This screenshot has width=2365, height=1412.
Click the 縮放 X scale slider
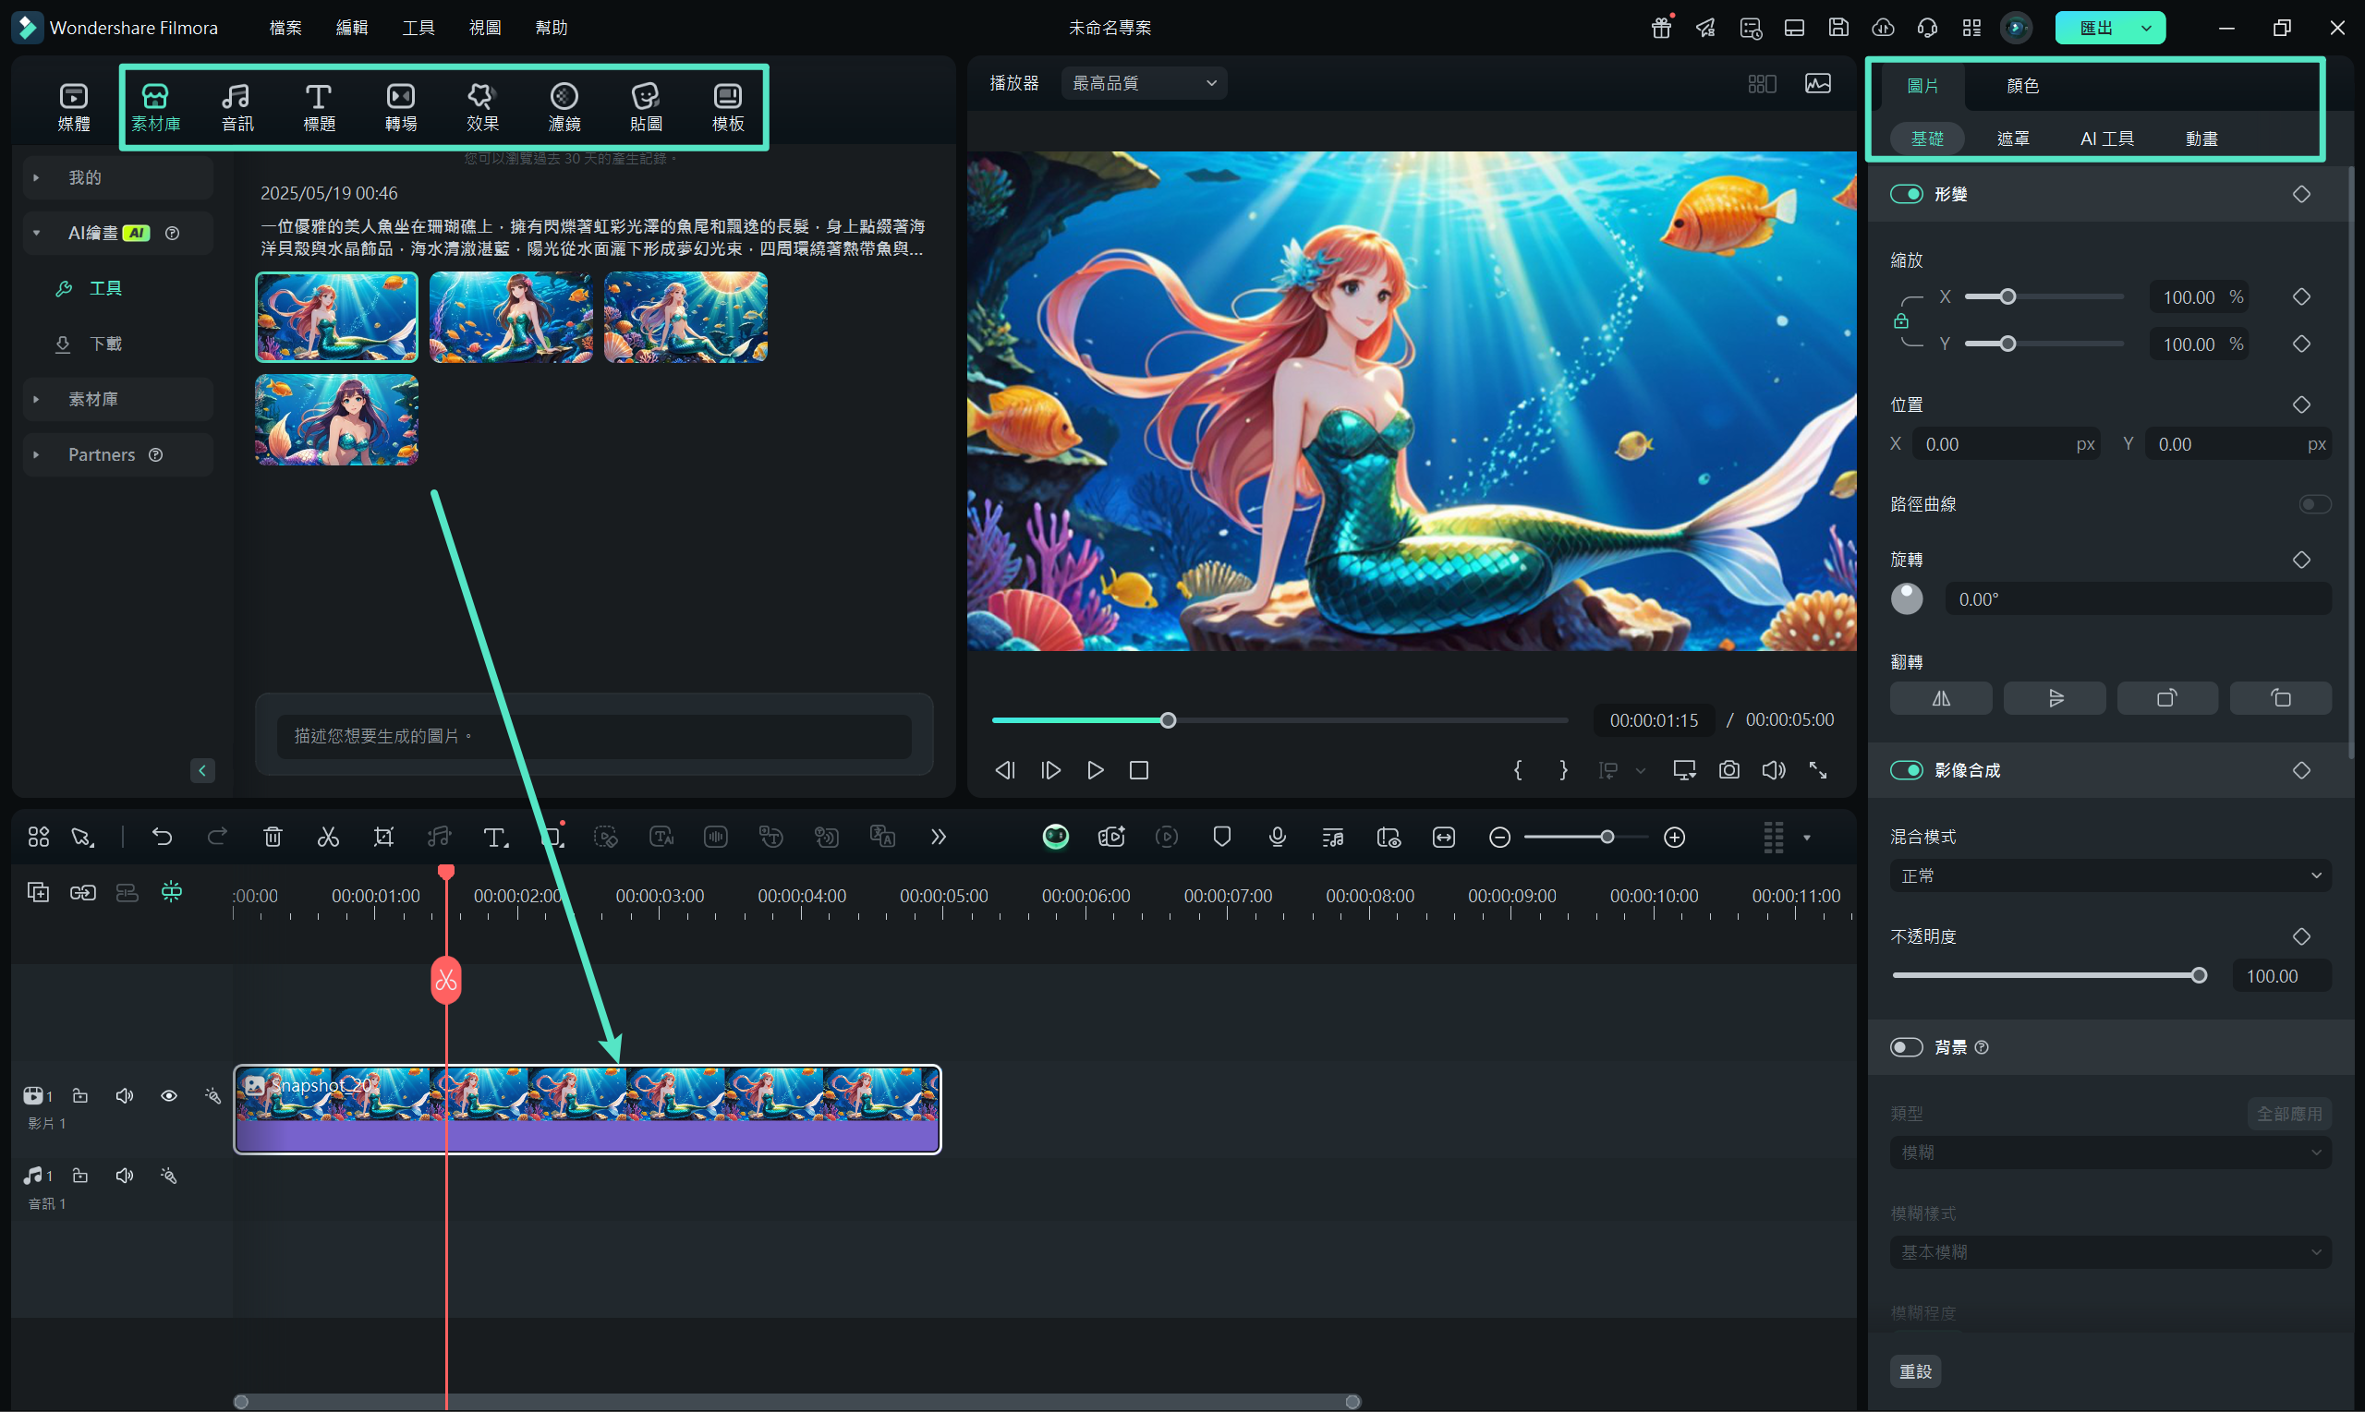(2044, 296)
